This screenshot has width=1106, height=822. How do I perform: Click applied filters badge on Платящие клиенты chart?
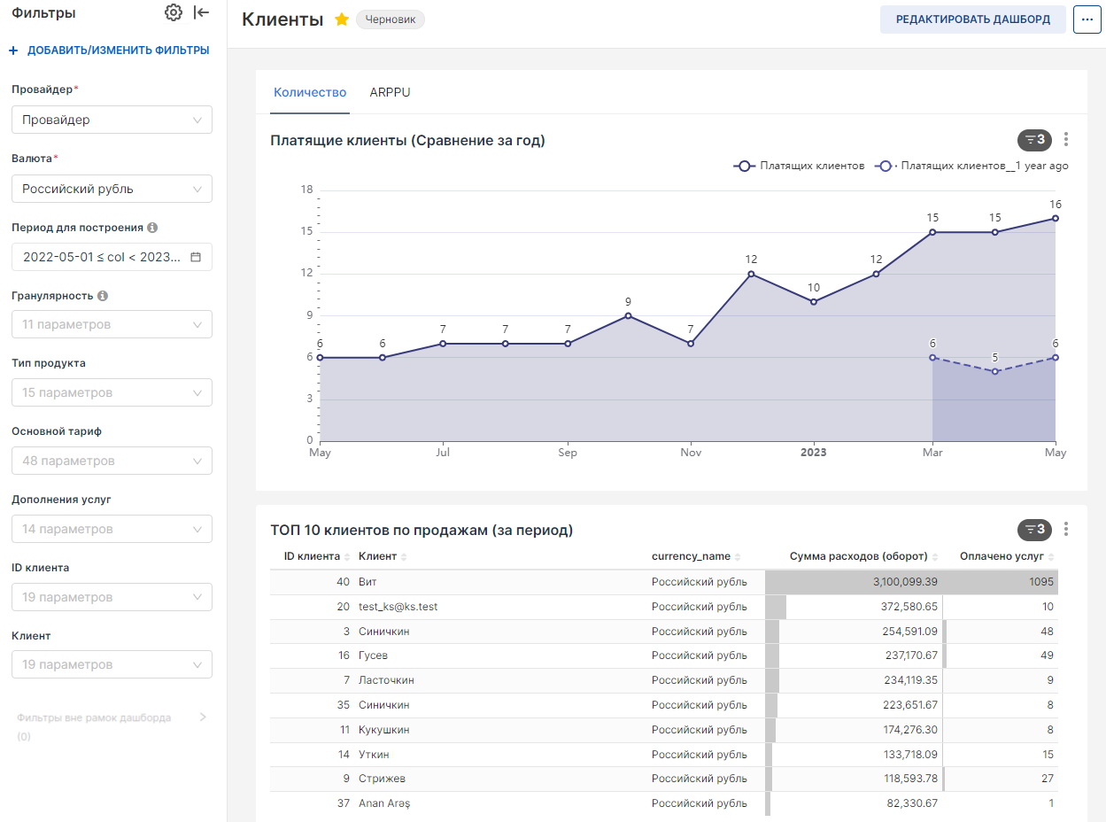pyautogui.click(x=1034, y=139)
